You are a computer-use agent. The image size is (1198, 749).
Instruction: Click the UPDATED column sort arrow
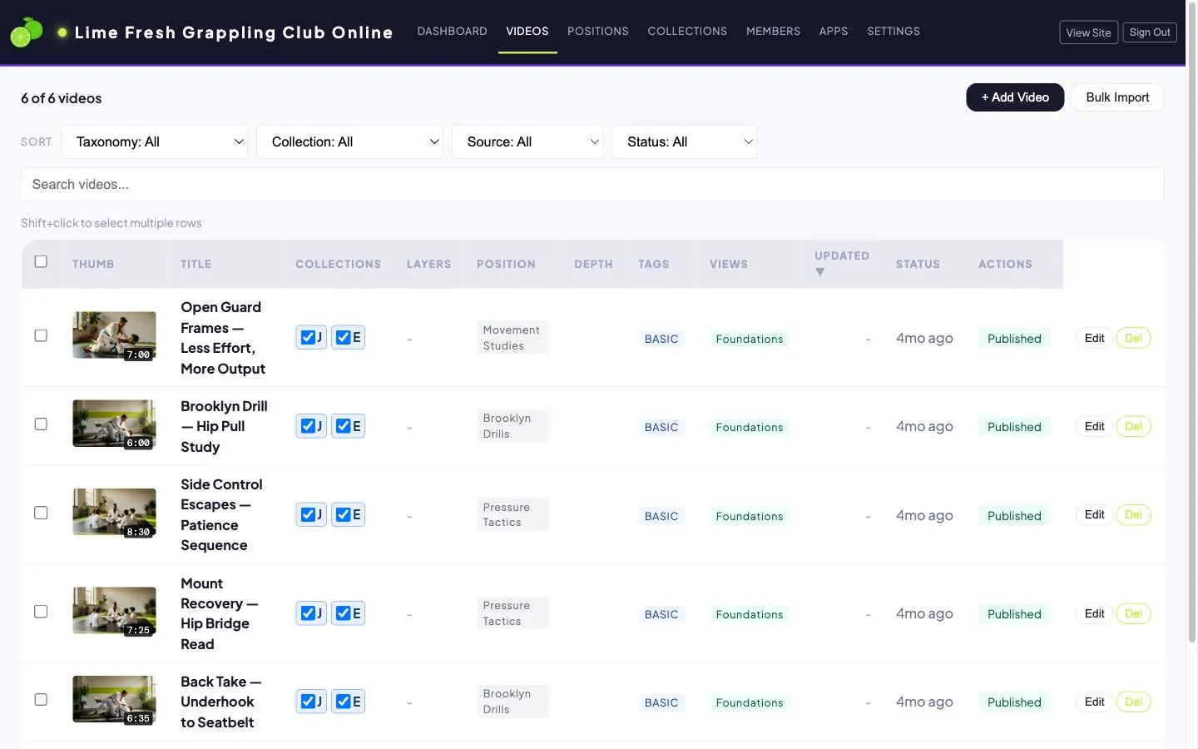tap(819, 272)
